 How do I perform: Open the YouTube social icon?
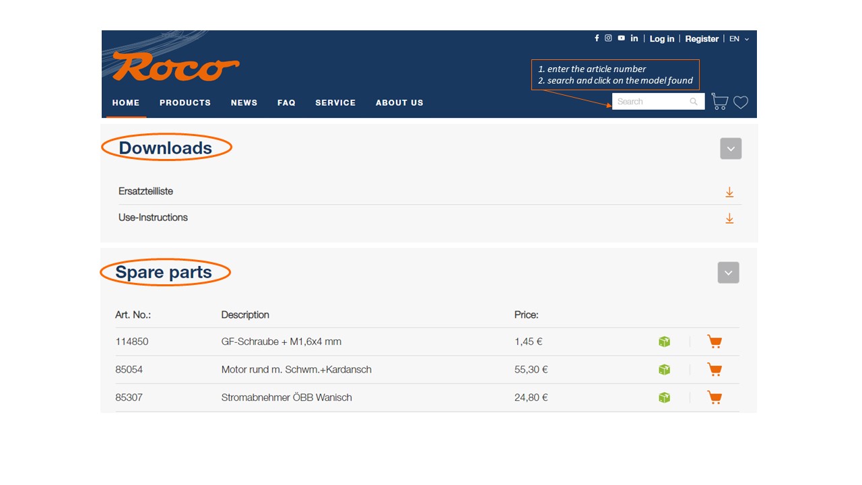(x=621, y=38)
